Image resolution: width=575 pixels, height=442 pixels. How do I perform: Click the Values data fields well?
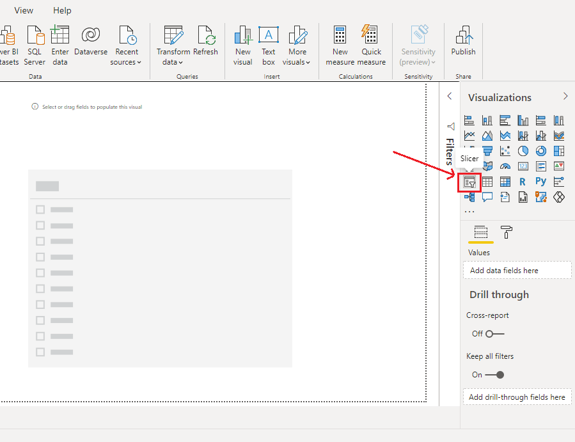[517, 271]
